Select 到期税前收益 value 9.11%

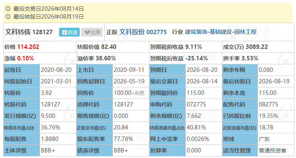coord(193,47)
